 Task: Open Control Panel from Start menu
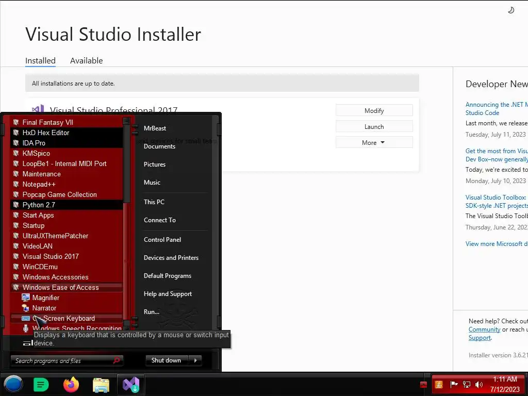[162, 240]
